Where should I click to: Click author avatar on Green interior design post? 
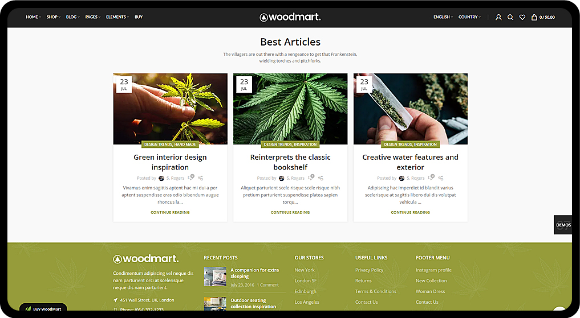[x=161, y=178]
